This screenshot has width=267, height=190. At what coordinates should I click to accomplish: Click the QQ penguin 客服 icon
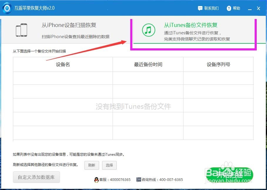[x=96, y=180]
